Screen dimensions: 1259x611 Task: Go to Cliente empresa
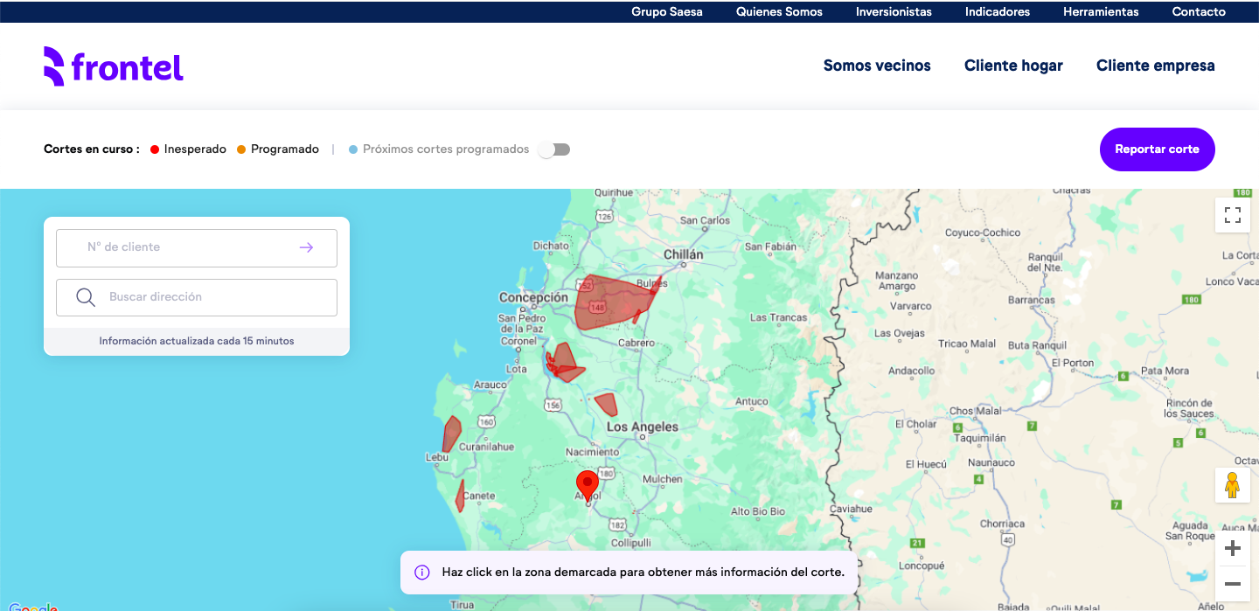(x=1156, y=66)
